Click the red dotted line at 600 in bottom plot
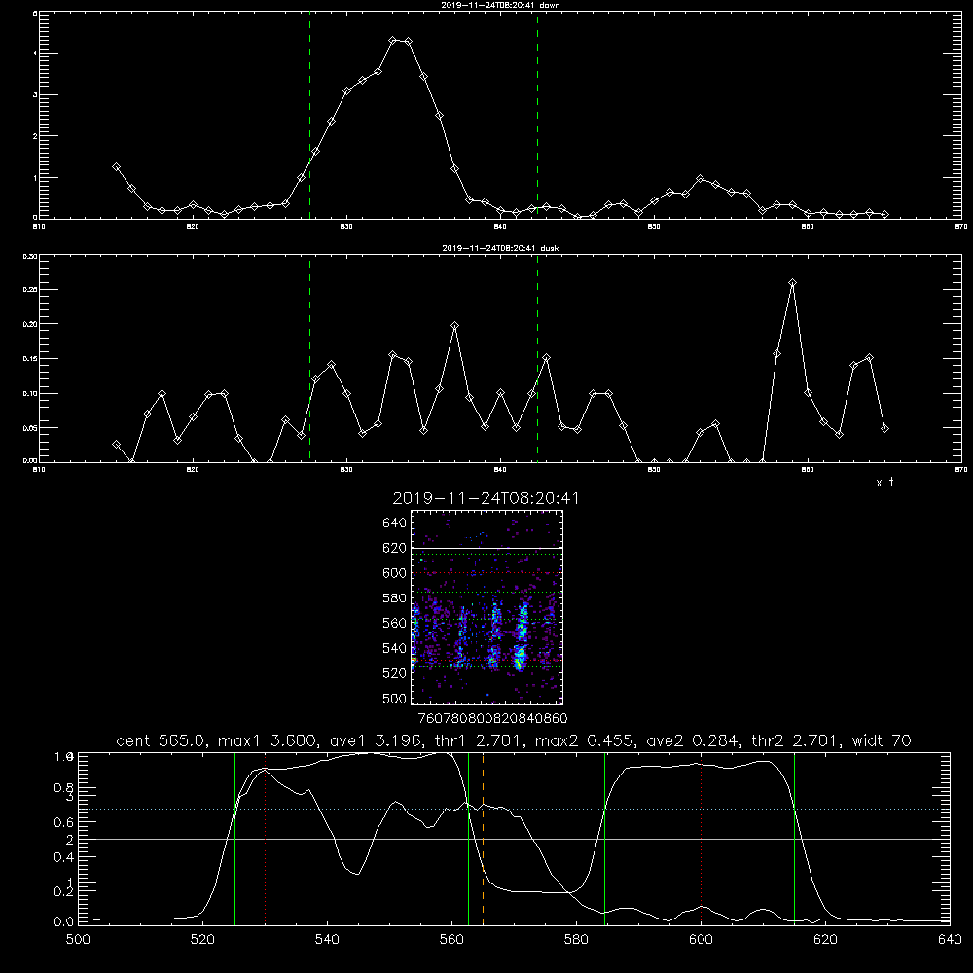 702,839
